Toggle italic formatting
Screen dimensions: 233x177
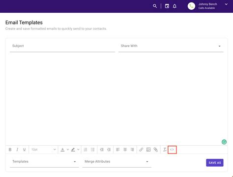(x=17, y=150)
